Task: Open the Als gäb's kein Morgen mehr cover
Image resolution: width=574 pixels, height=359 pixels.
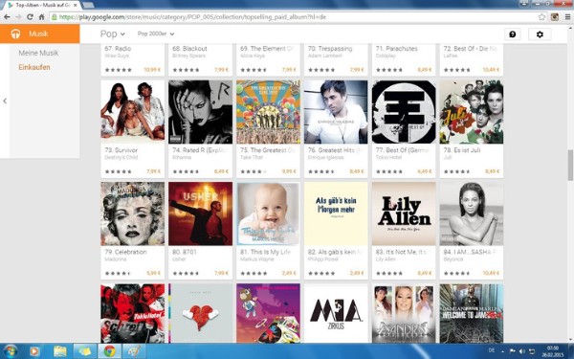Action: coord(336,213)
